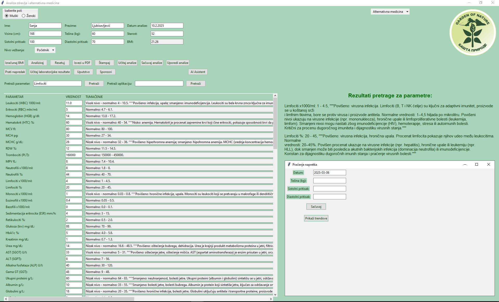Close the Praćenje napretka window
Viewport: 499px width, 302px height.
tap(489, 164)
